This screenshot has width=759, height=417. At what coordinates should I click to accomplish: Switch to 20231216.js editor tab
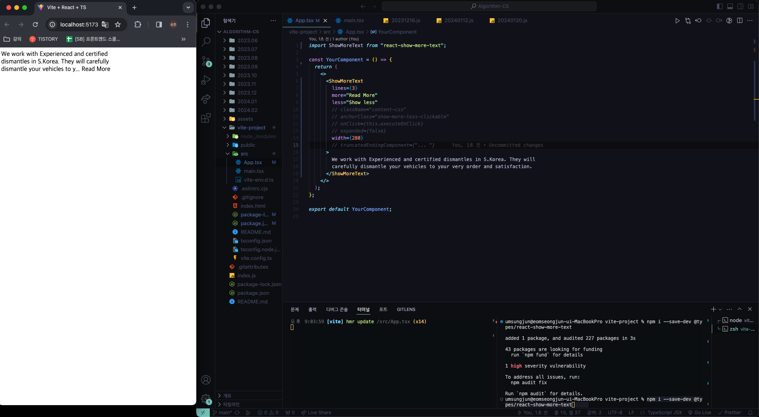coord(406,21)
